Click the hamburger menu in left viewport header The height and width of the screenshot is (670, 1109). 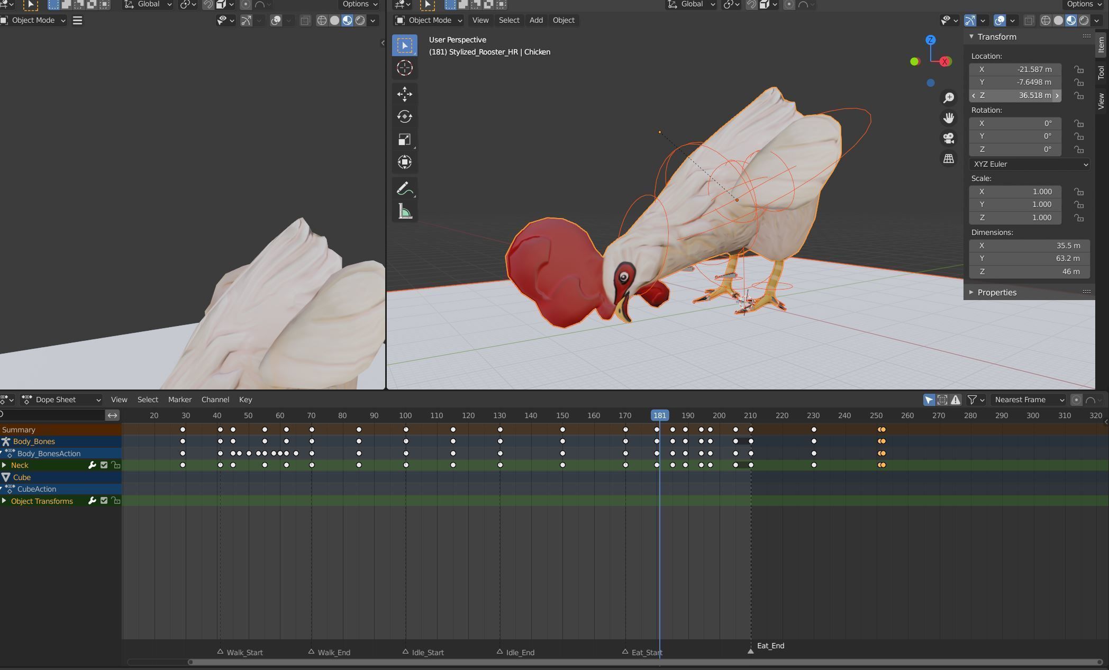[x=77, y=20]
